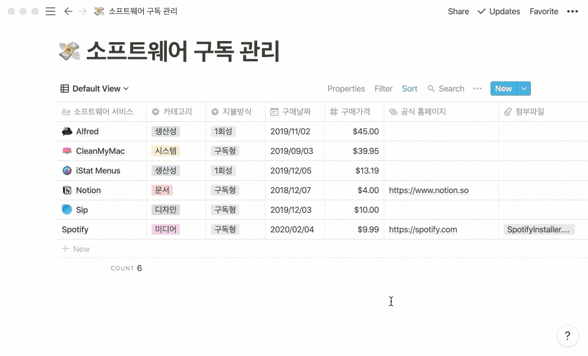Image resolution: width=588 pixels, height=356 pixels.
Task: Click the CleanMyMac app icon
Action: pos(67,151)
